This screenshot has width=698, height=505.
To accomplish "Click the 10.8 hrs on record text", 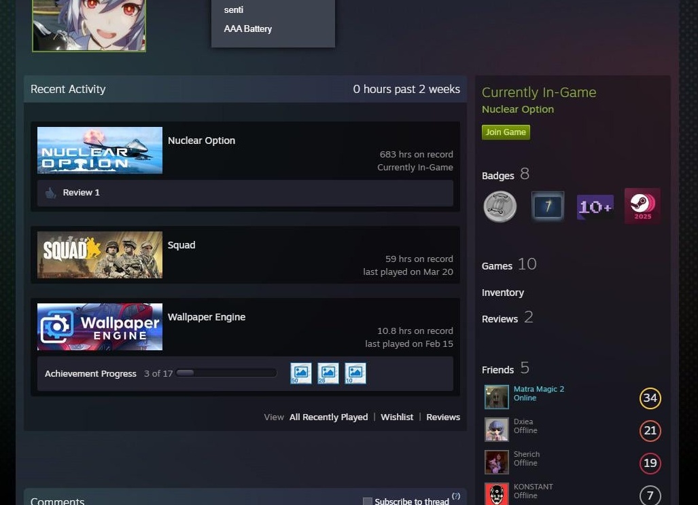I will [415, 331].
